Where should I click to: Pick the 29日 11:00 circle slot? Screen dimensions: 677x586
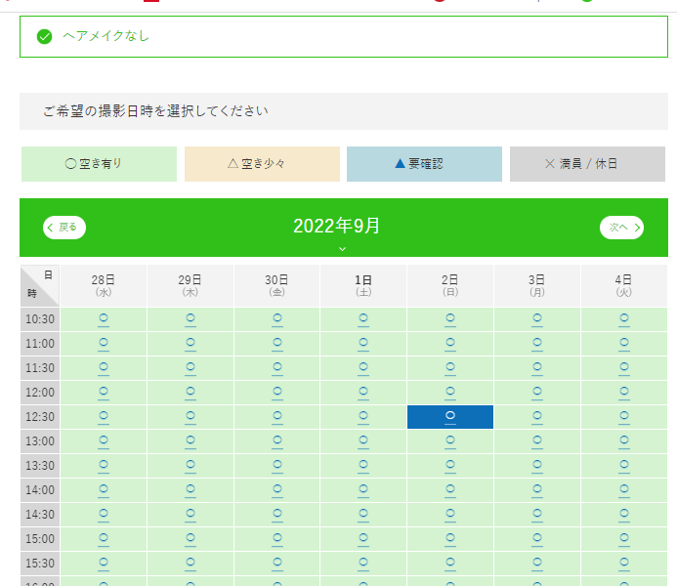click(x=190, y=343)
